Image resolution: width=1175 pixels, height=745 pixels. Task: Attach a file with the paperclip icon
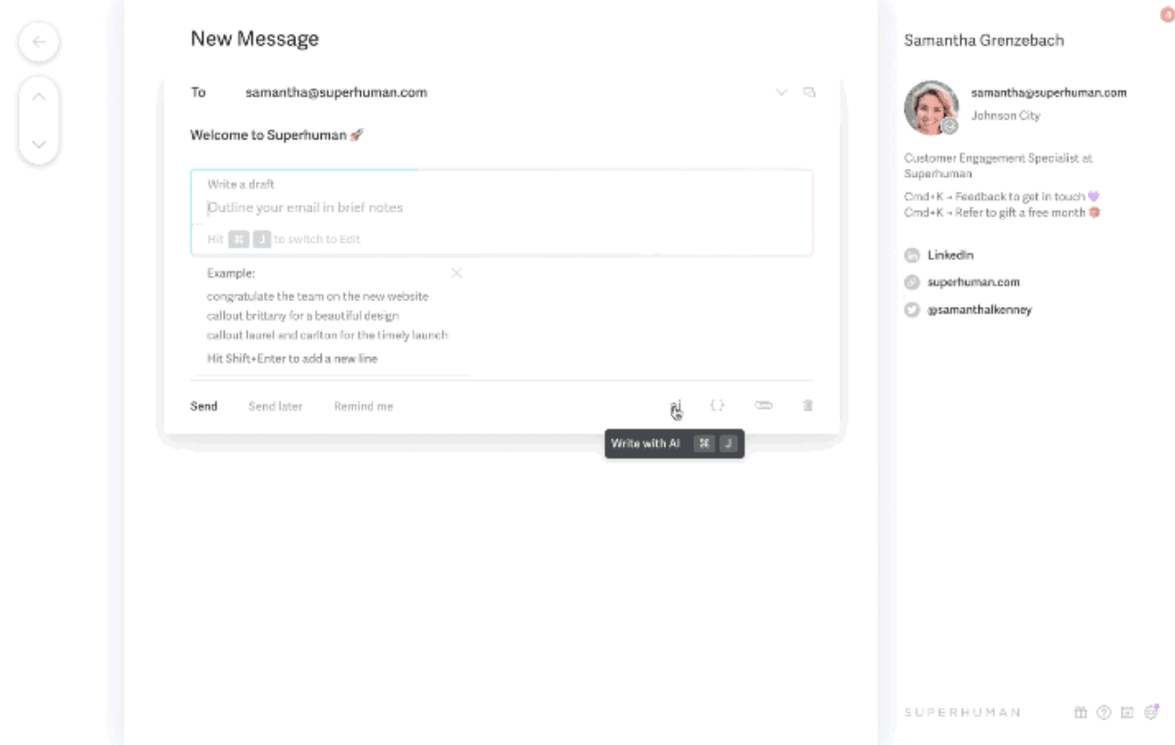(763, 405)
